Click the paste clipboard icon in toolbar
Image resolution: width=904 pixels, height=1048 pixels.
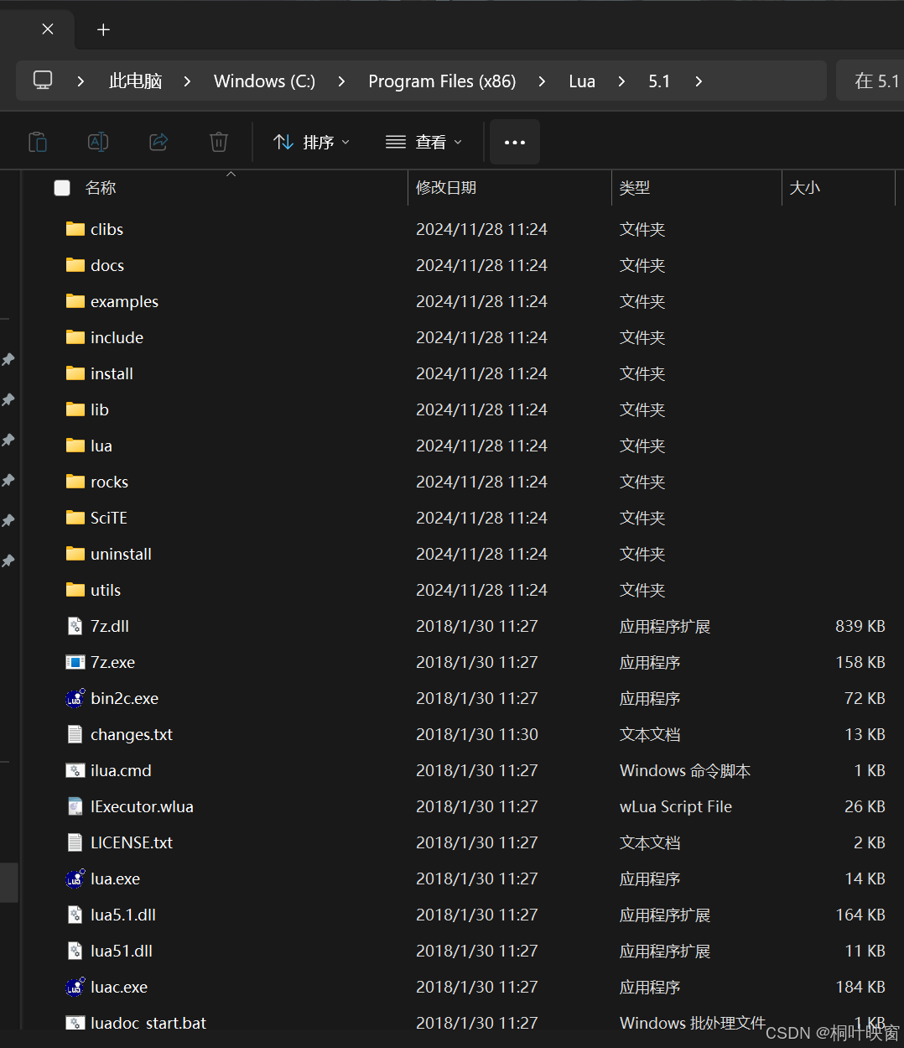pos(38,142)
